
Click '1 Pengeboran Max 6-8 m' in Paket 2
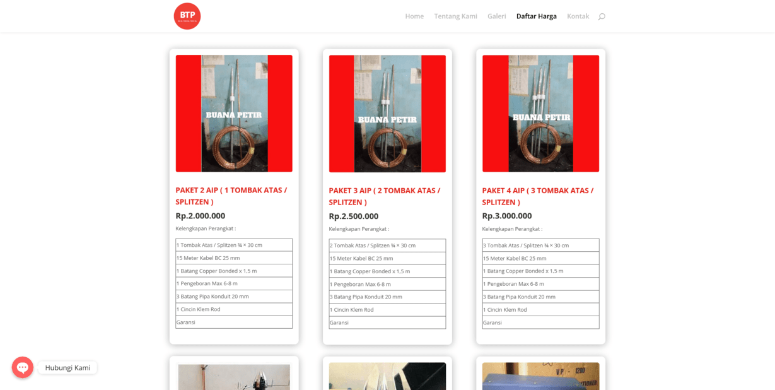tap(234, 283)
